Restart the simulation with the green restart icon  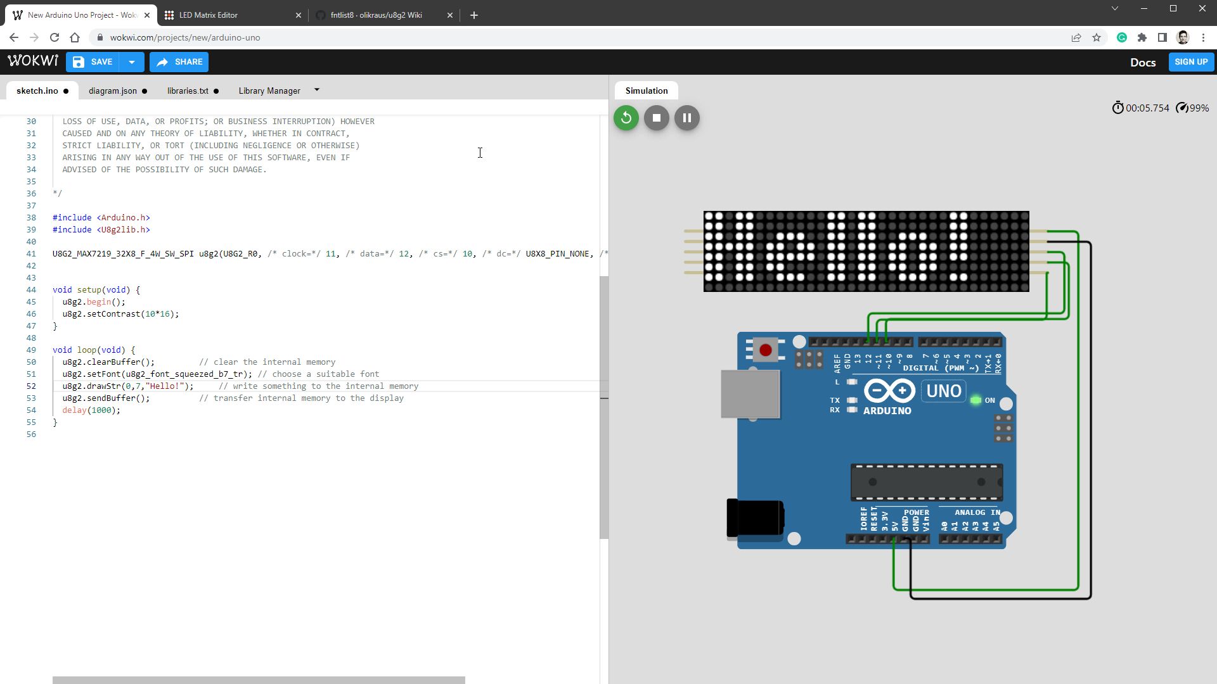(626, 118)
